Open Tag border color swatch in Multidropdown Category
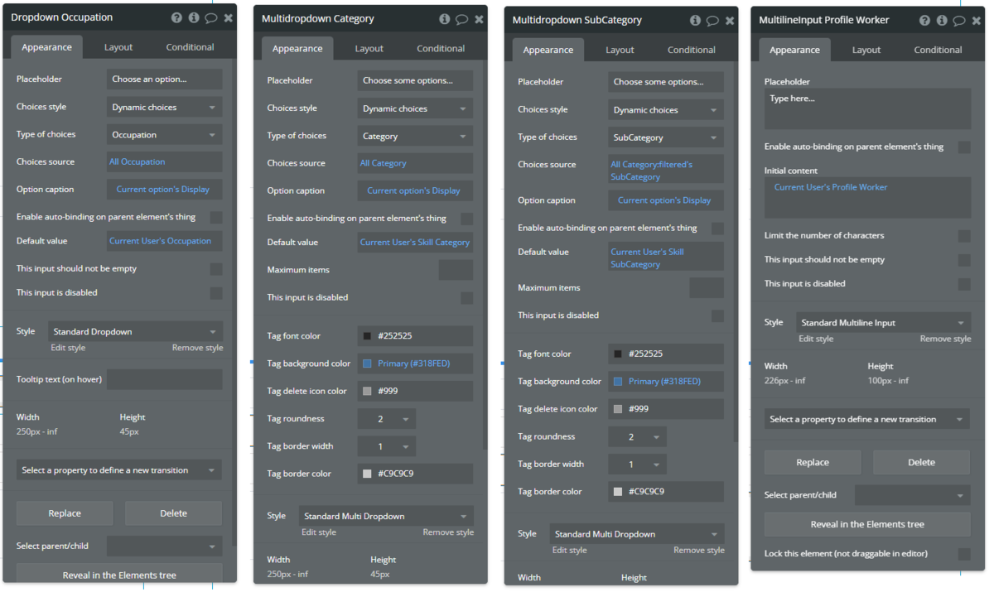Screen dimensions: 994x597 click(x=367, y=474)
